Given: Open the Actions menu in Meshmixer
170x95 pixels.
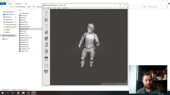Looking at the screenshot, I should [49, 8].
